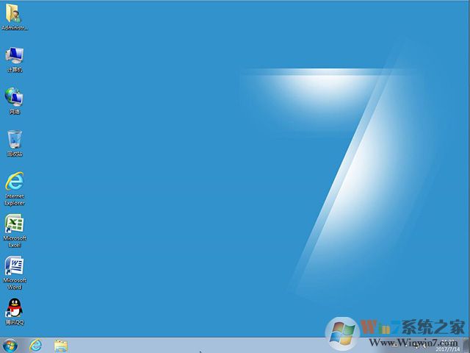Select the 腾讯QQ penguin desktop shortcut

point(15,307)
